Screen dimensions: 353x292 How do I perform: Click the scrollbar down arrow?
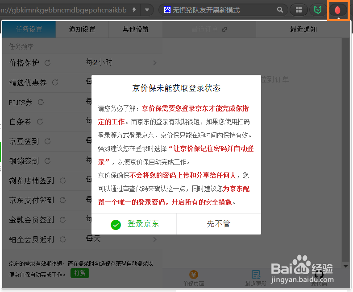point(346,266)
